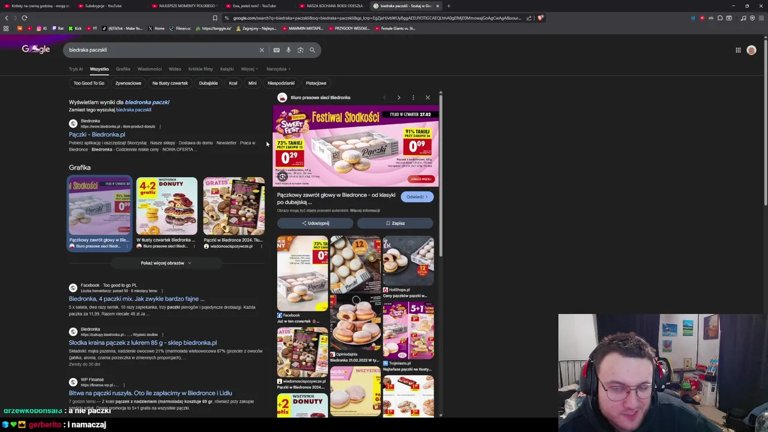
Task: Apply the Kcal filter chip
Action: coord(233,83)
